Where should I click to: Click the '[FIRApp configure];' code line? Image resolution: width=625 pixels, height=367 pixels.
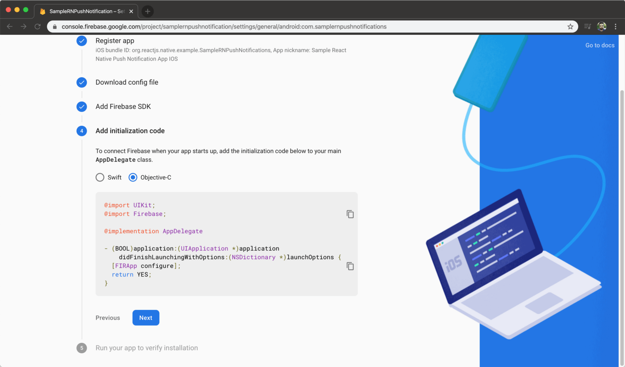pos(146,266)
